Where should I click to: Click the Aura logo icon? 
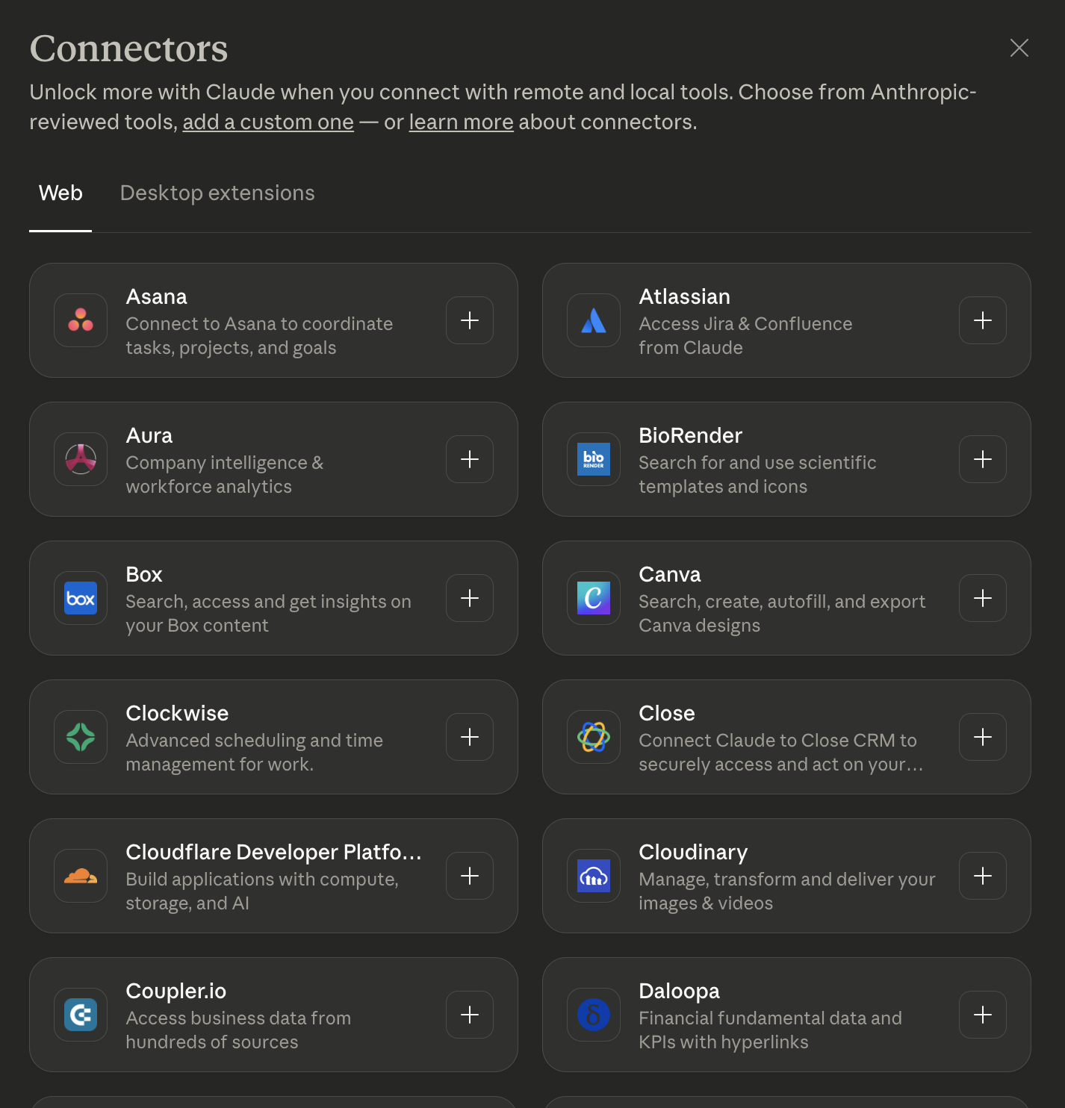(x=81, y=459)
